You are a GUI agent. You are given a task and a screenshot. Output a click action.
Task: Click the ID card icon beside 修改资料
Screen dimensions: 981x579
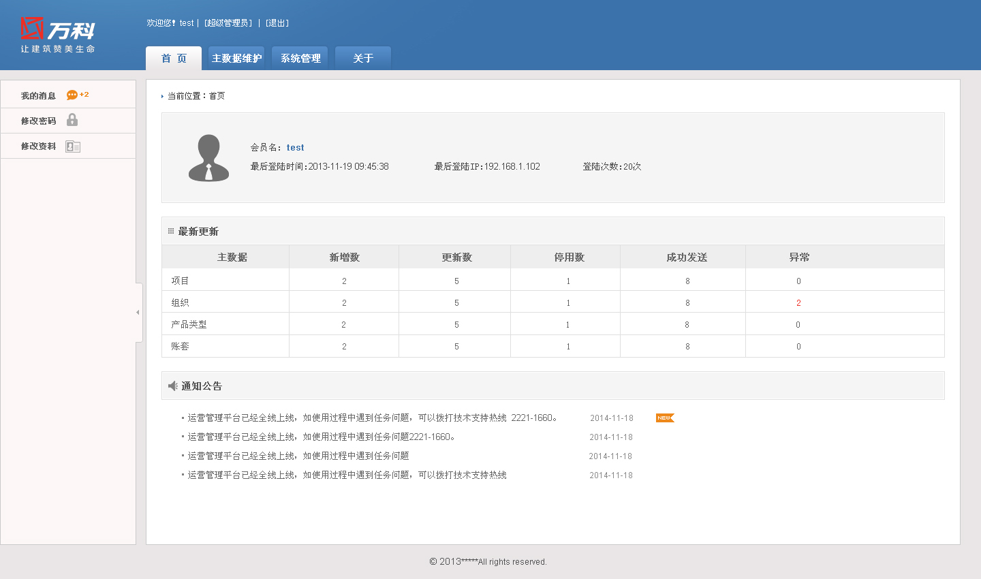point(73,146)
